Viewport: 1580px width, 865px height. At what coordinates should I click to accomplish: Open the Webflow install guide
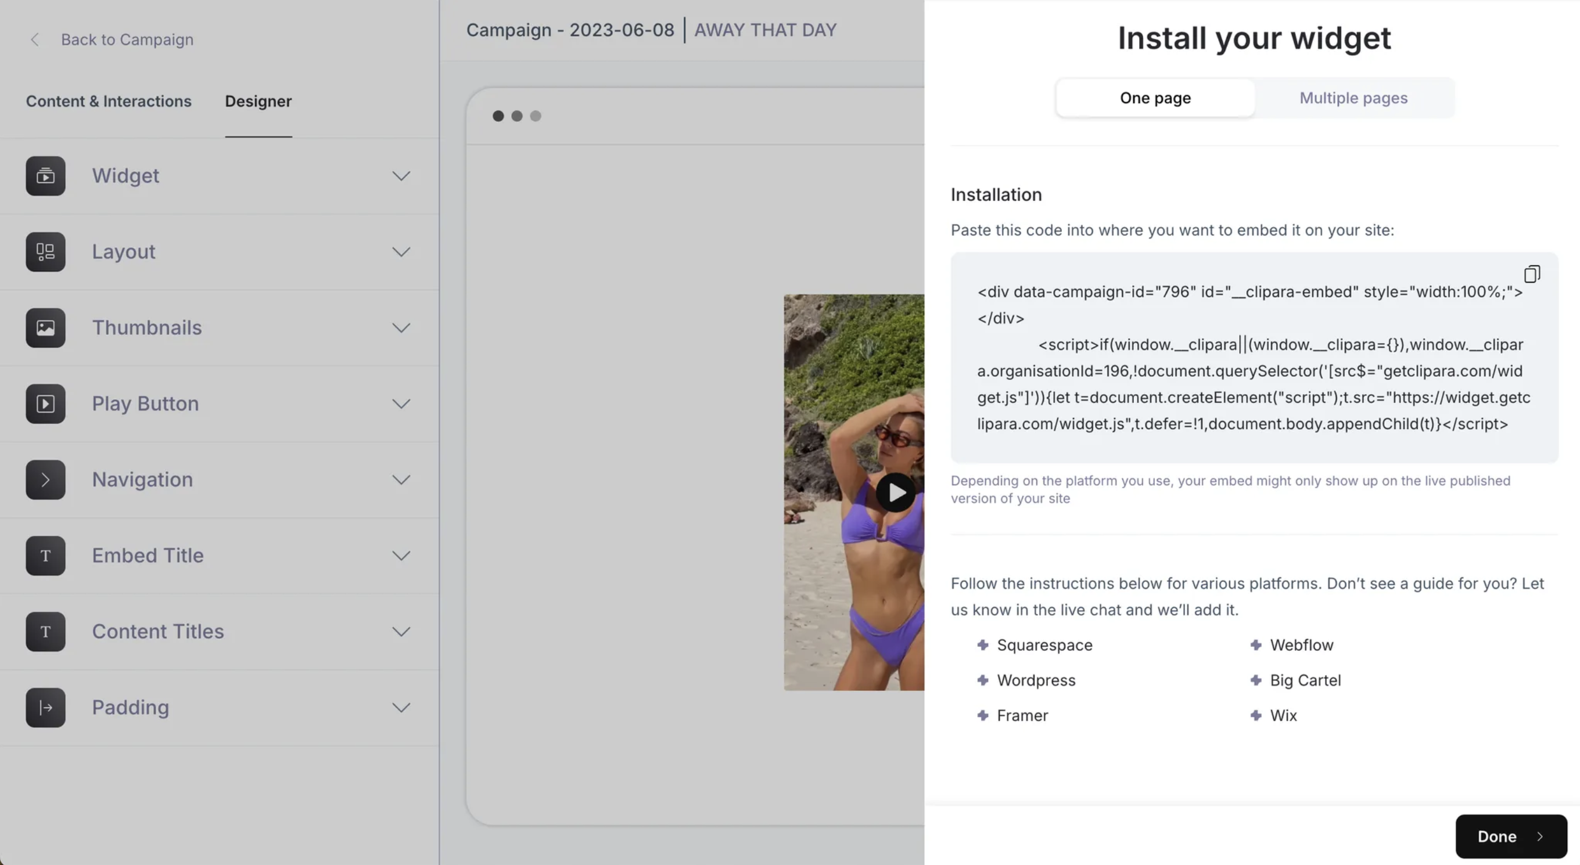point(1302,645)
